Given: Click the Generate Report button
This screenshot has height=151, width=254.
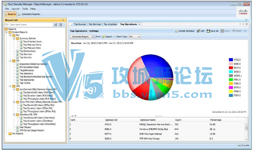Looking at the screenshot, I should [x=80, y=37].
